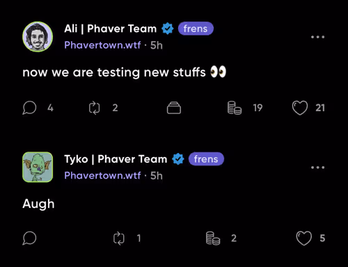Click the collect box icon on Ali's post
Viewport: 348px width, 267px height.
174,108
